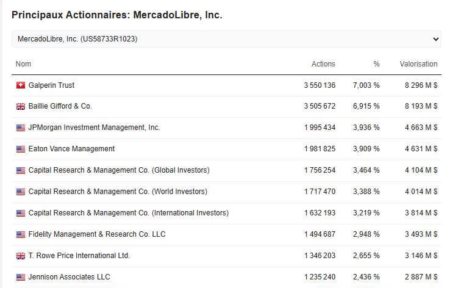Image resolution: width=450 pixels, height=288 pixels.
Task: Open T. Rowe Price International Ltd. link
Action: pos(79,256)
